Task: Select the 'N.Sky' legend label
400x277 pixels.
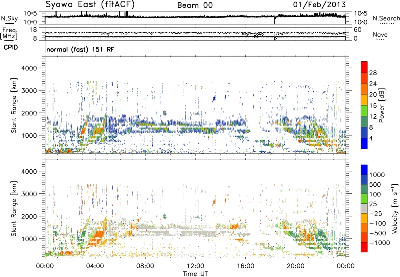Action: (x=9, y=18)
